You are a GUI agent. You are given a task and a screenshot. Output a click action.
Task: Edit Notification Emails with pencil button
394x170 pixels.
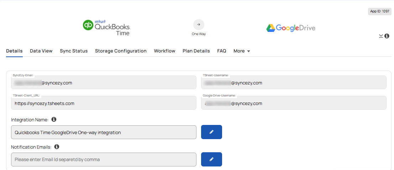pos(211,159)
